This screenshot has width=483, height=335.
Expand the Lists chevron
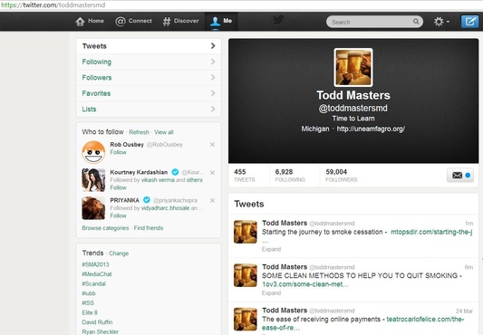tap(213, 109)
